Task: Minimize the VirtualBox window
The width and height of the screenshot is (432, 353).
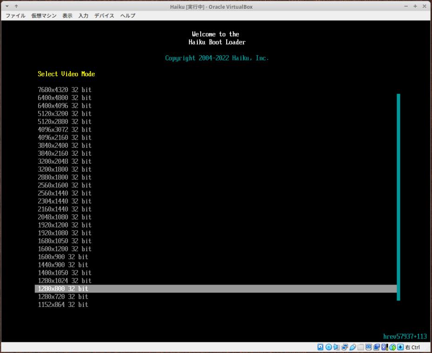Action: [406, 7]
